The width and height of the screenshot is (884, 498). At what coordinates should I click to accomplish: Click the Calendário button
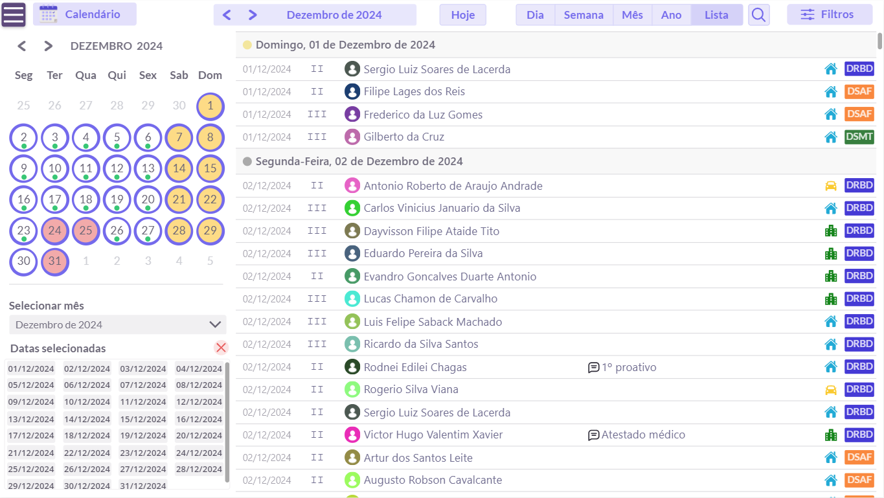point(85,14)
